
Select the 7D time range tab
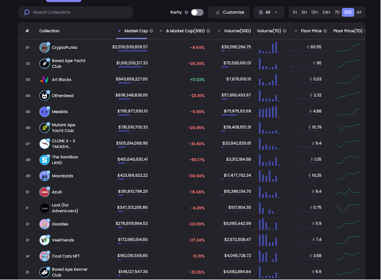point(337,12)
